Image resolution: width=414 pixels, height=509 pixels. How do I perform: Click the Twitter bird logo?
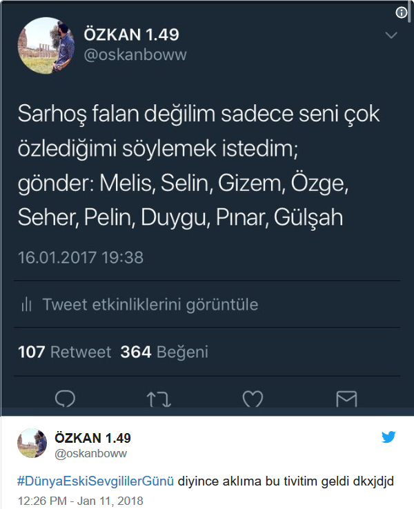[388, 437]
